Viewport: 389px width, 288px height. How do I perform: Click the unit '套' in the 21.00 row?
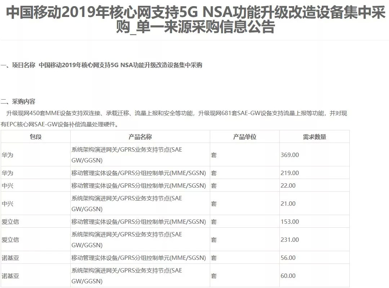[214, 204]
